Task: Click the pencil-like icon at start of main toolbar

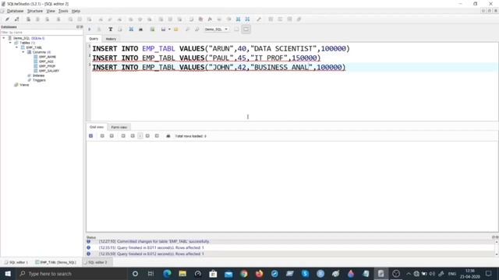Action: [7, 19]
